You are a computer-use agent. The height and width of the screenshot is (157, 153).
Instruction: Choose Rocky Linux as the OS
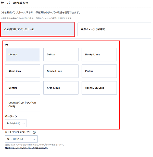[99, 55]
